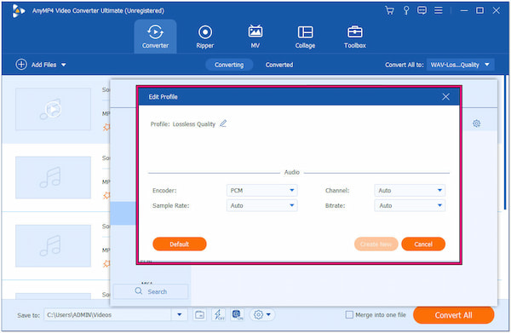Open the hamburger menu icon

point(439,10)
